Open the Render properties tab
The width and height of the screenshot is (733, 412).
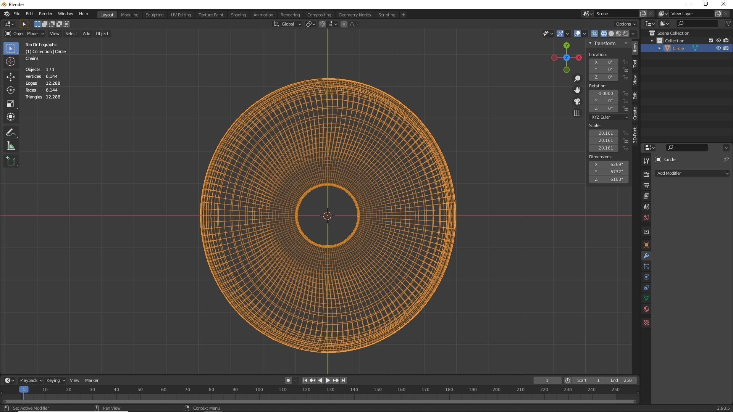(646, 174)
